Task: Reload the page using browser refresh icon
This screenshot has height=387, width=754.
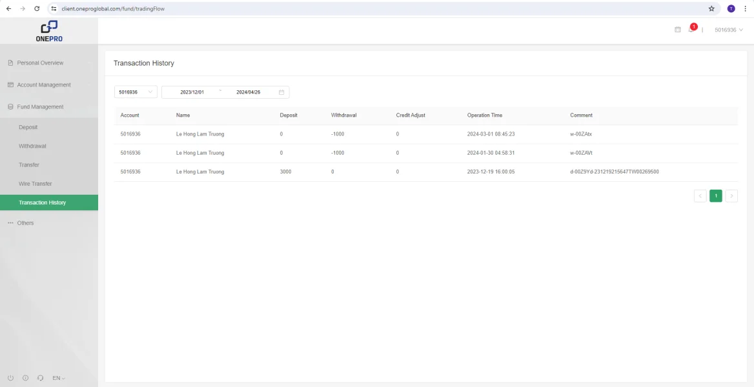Action: click(37, 9)
